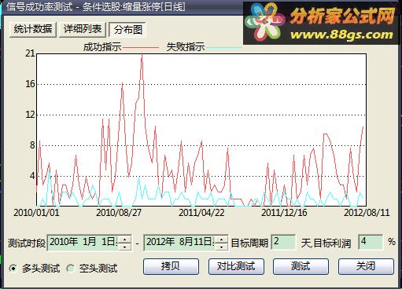Select the 空头测试 radio button
Image resolution: width=402 pixels, height=289 pixels.
click(x=71, y=269)
